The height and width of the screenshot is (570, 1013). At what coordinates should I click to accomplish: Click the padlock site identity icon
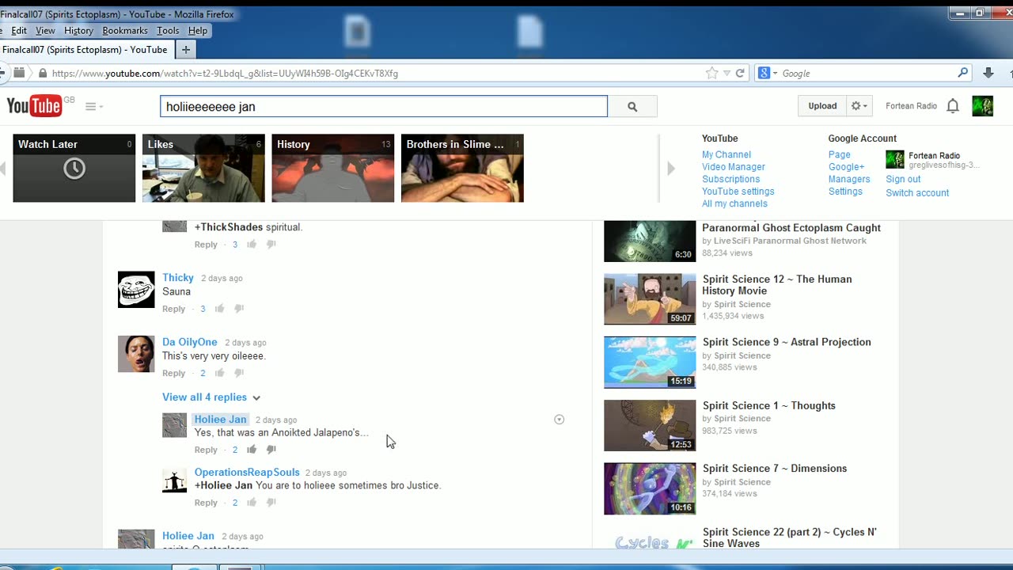(43, 73)
